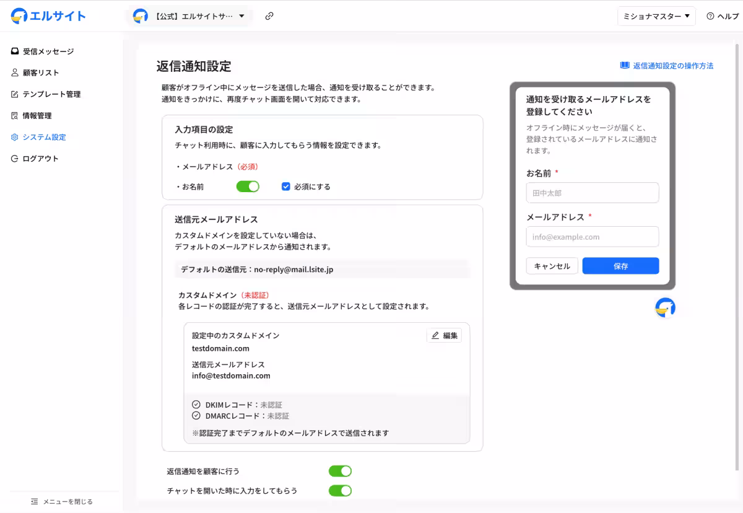Click the システム設定 gear icon
Screen dimensions: 743x513
pos(14,137)
